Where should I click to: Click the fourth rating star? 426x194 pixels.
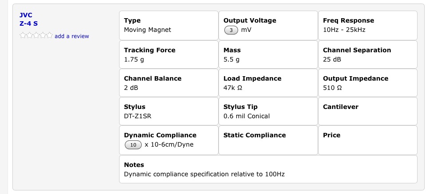43,36
